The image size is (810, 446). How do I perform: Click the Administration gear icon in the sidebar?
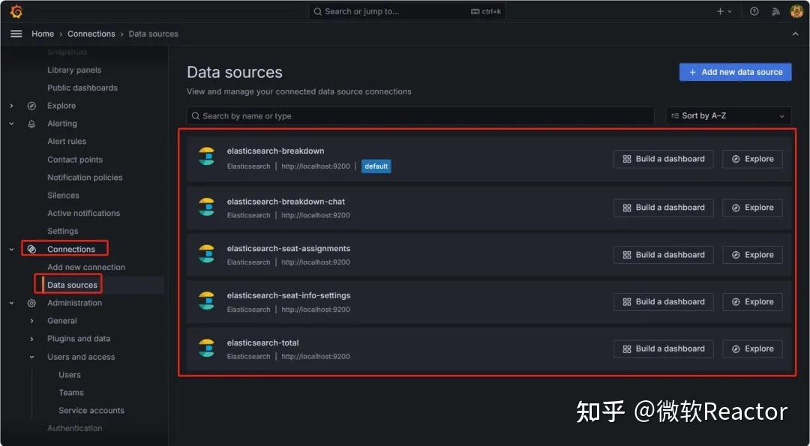(31, 303)
